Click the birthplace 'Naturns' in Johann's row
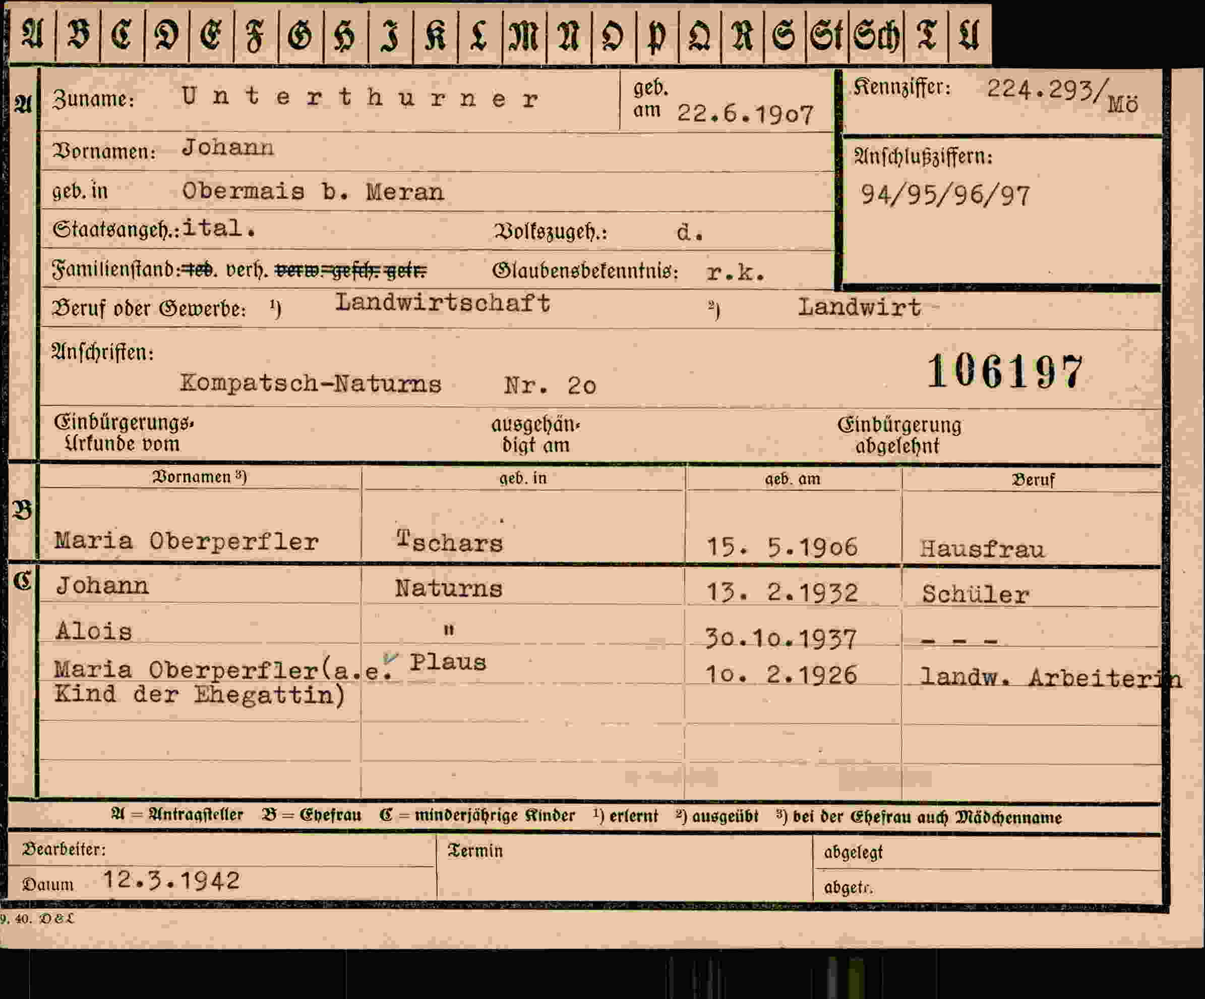Viewport: 1205px width, 999px height. [449, 588]
